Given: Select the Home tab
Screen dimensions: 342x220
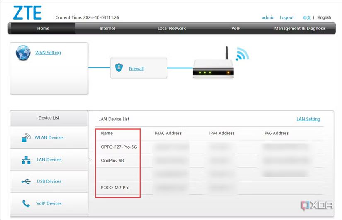Looking at the screenshot, I should [43, 29].
